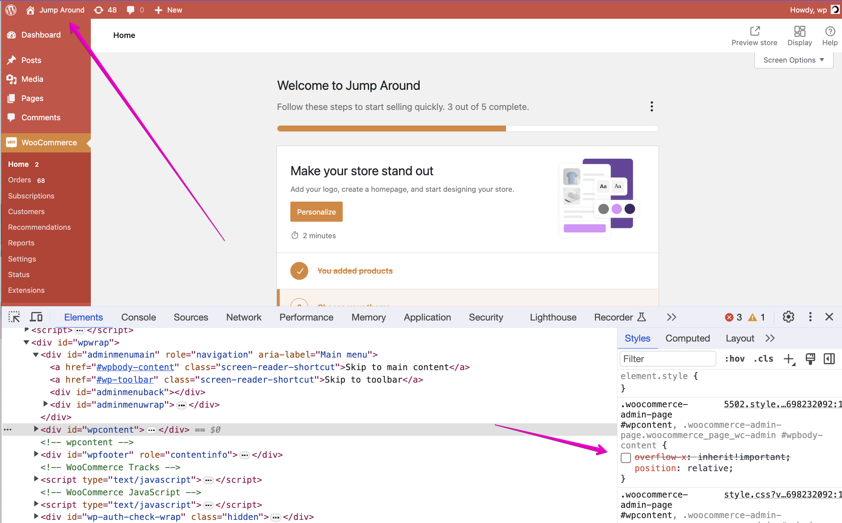
Task: Click the Display settings icon
Action: 799,32
